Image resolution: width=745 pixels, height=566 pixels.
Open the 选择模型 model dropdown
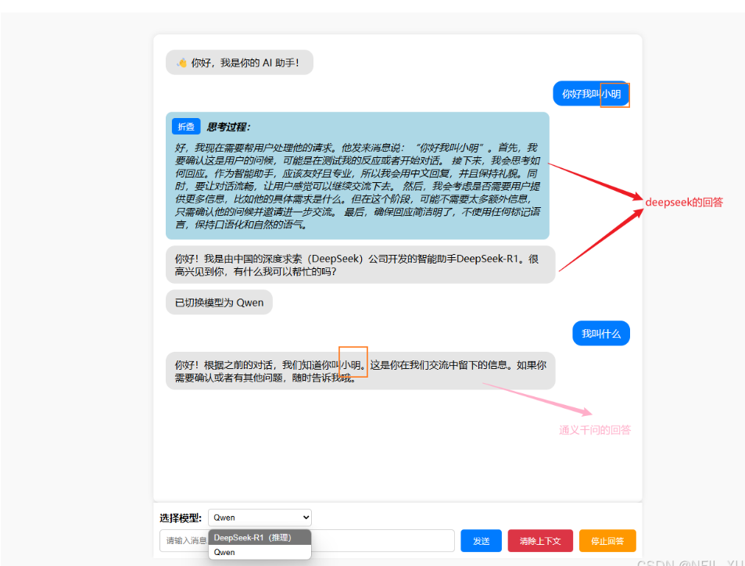coord(260,518)
